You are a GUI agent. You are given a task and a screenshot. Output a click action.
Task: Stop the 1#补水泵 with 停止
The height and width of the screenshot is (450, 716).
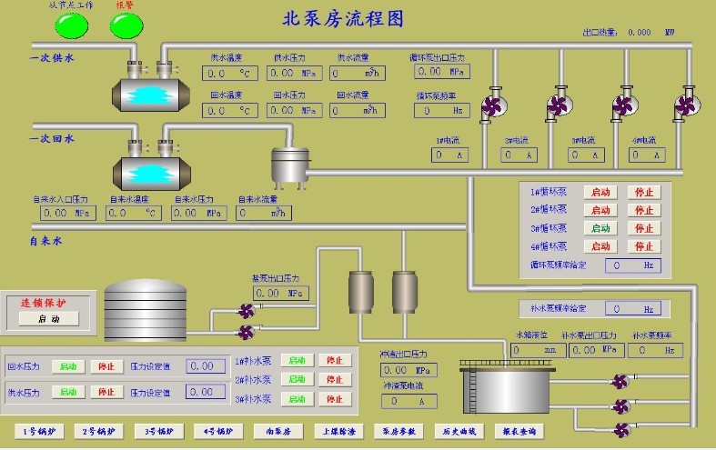(335, 361)
